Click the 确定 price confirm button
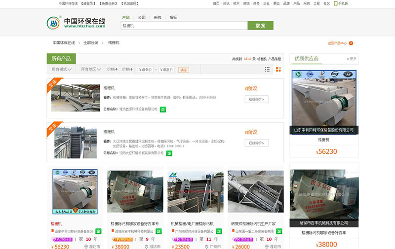The height and width of the screenshot is (249, 395). (183, 70)
